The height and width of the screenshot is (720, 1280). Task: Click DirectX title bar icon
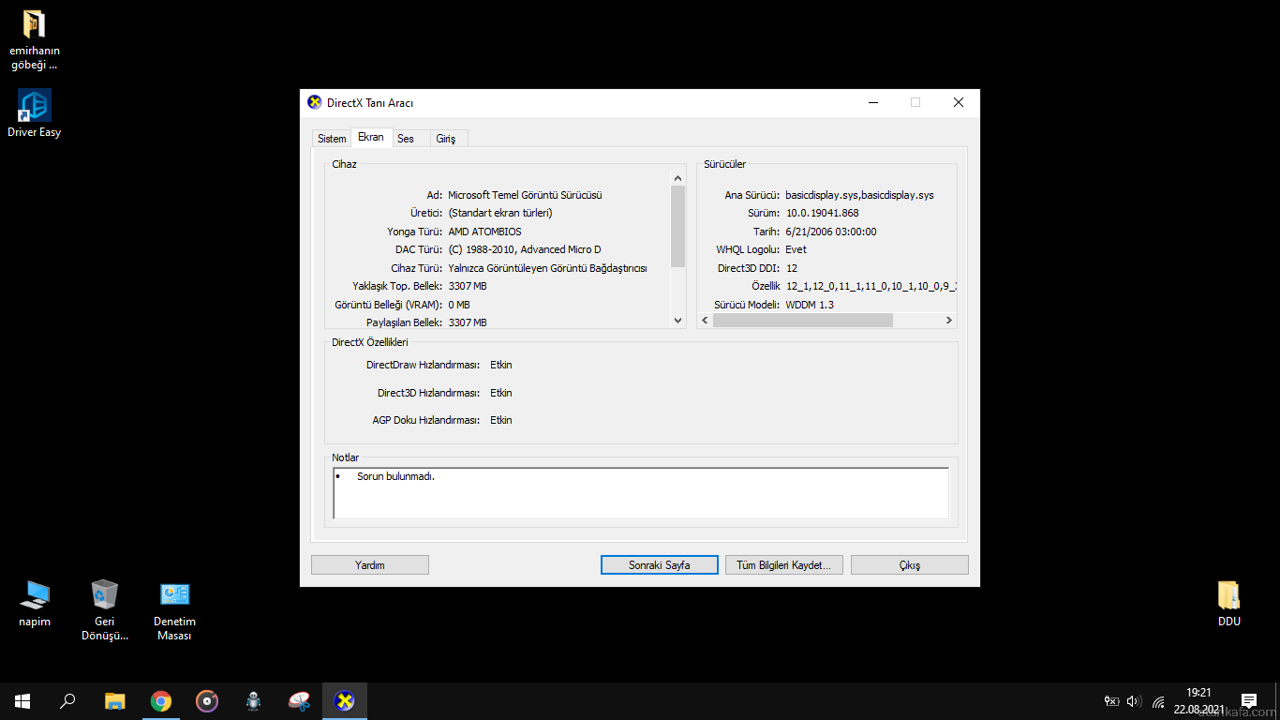coord(315,102)
